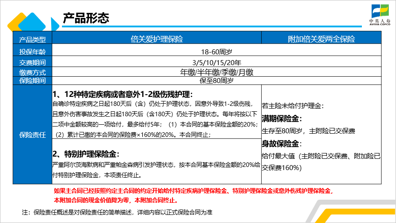Select the red warning line starting 如果主合同
Viewport: 396px width, 223px height.
pos(194,191)
